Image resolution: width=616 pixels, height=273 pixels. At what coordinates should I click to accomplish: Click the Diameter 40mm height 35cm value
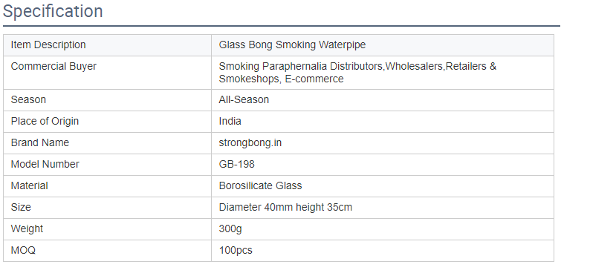point(285,207)
